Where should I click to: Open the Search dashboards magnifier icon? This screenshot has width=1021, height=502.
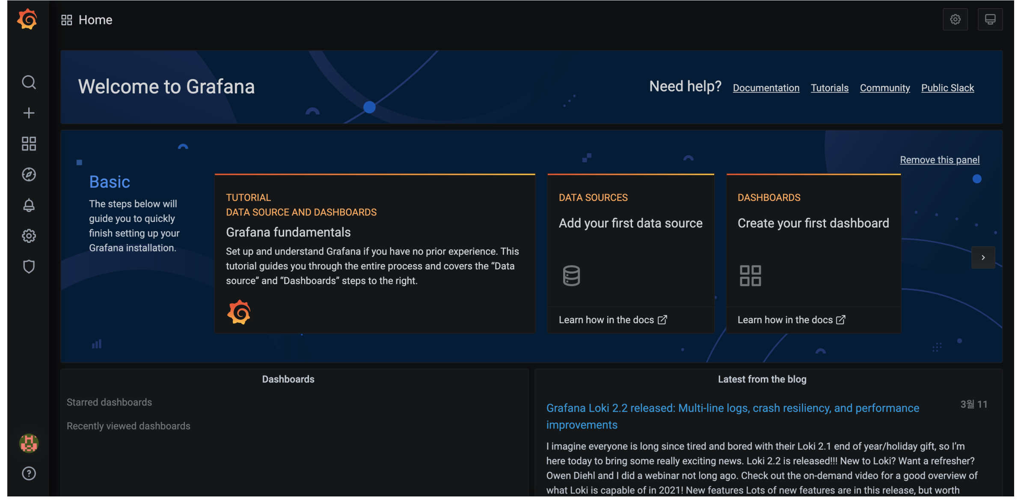[x=29, y=82]
